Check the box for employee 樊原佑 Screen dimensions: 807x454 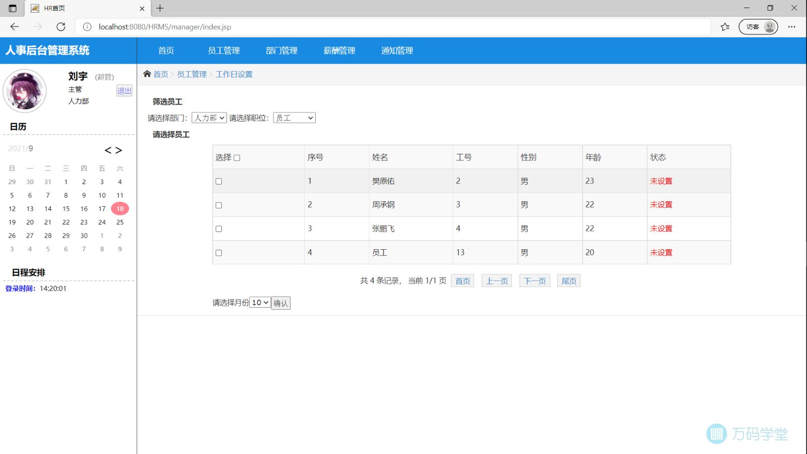[x=219, y=182]
